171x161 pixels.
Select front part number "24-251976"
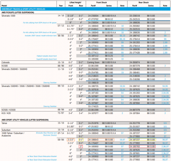tap(93, 123)
